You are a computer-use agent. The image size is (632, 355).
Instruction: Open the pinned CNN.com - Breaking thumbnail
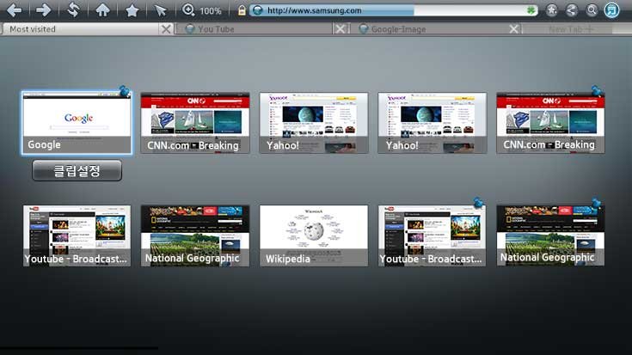pyautogui.click(x=550, y=123)
